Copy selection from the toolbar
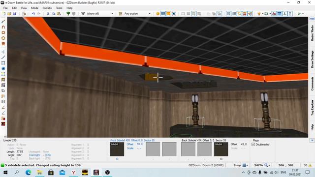Image resolution: width=315 pixels, height=177 pixels. pyautogui.click(x=54, y=14)
